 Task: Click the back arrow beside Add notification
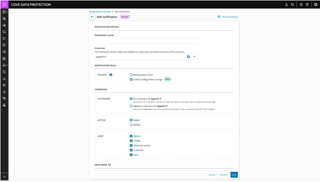tap(92, 17)
